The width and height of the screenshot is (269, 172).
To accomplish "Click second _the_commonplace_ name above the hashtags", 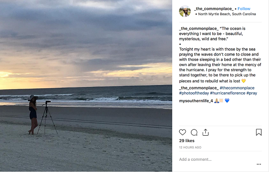I will coord(199,88).
